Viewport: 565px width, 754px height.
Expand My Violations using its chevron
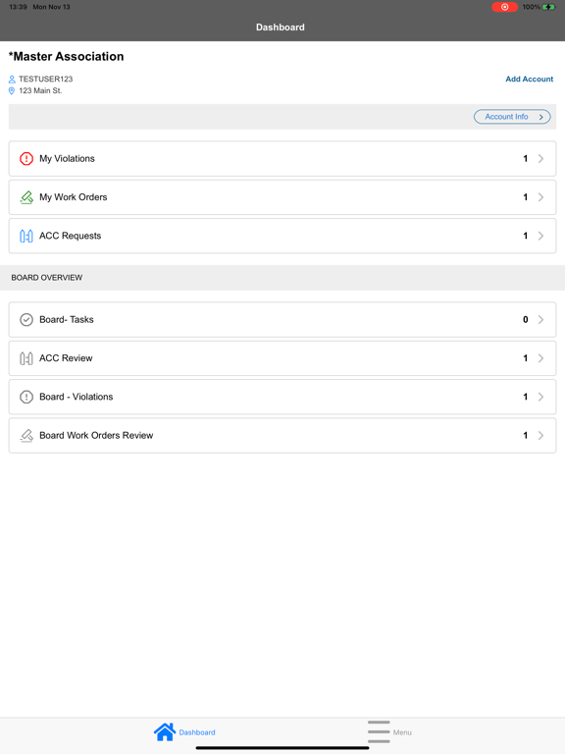(x=541, y=158)
